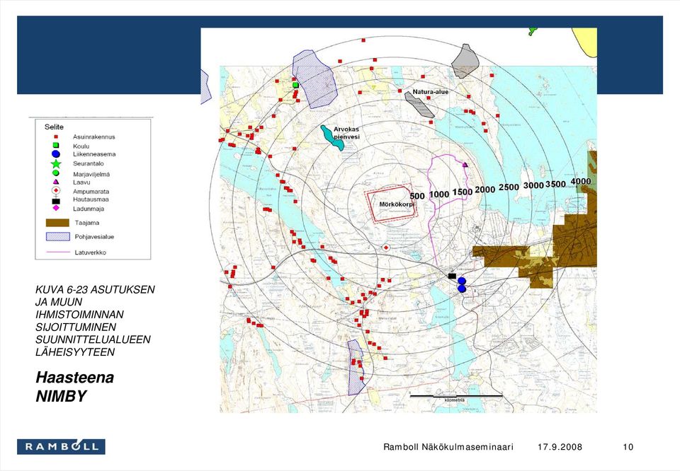The image size is (680, 471).
Task: Click the "Taajama" legend label
Action: (x=86, y=223)
